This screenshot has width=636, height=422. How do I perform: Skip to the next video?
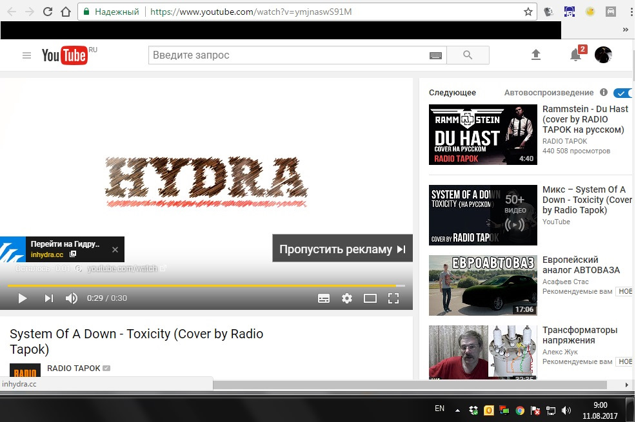pos(48,298)
